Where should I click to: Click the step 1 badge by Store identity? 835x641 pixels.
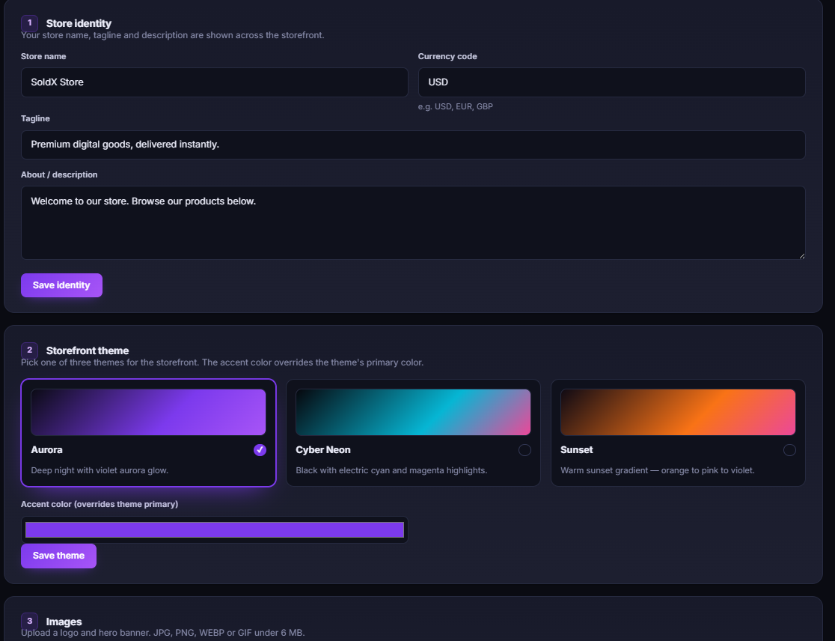pyautogui.click(x=29, y=23)
